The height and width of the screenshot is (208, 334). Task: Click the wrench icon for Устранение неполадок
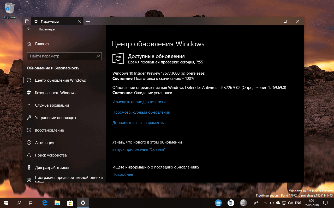pos(29,118)
